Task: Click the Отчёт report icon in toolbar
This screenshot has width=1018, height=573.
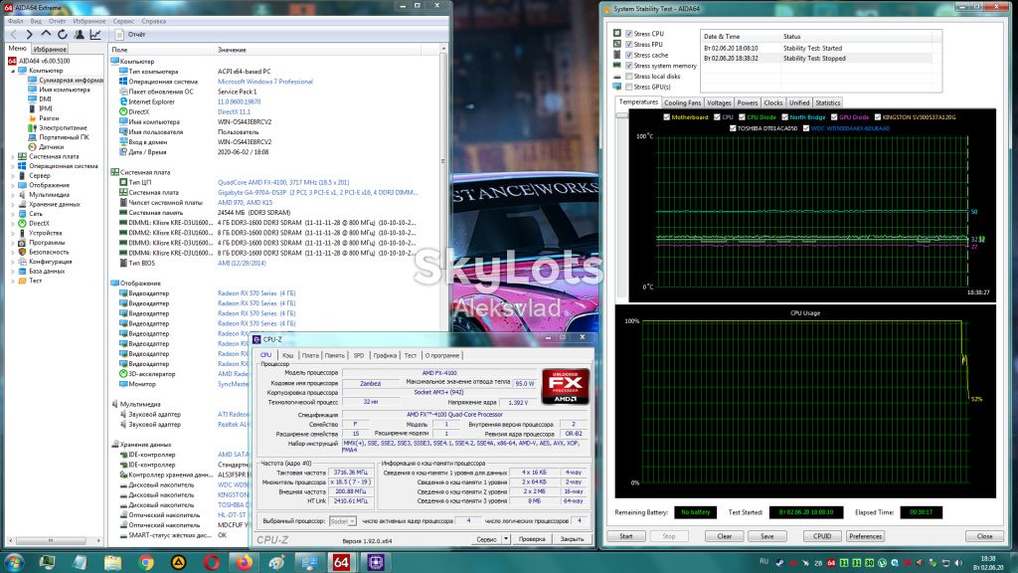Action: [120, 35]
